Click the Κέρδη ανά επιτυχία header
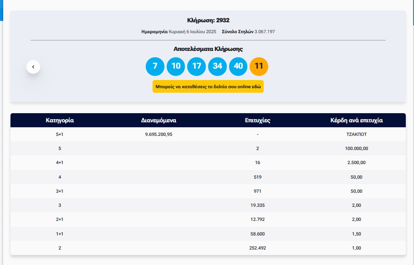The height and width of the screenshot is (265, 414). click(357, 120)
